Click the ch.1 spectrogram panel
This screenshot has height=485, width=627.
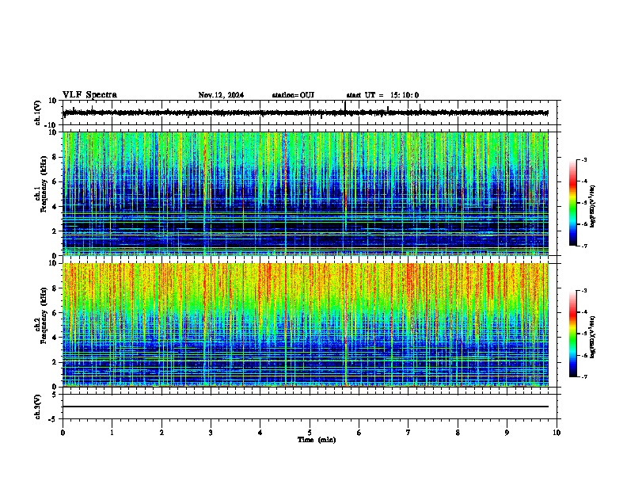pos(306,193)
